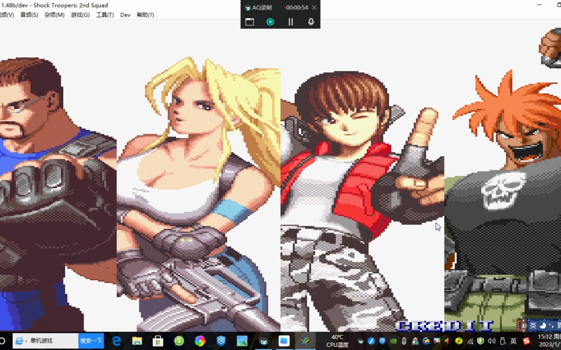561x350 pixels.
Task: Open the 15:12 clock and date
Action: [549, 341]
